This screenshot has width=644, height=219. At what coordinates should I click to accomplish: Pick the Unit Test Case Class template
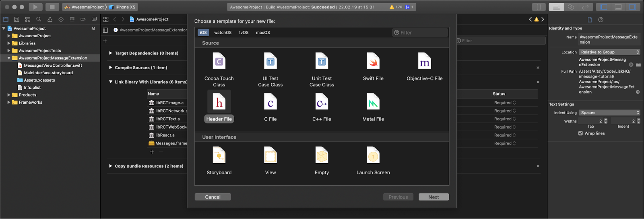click(x=322, y=70)
